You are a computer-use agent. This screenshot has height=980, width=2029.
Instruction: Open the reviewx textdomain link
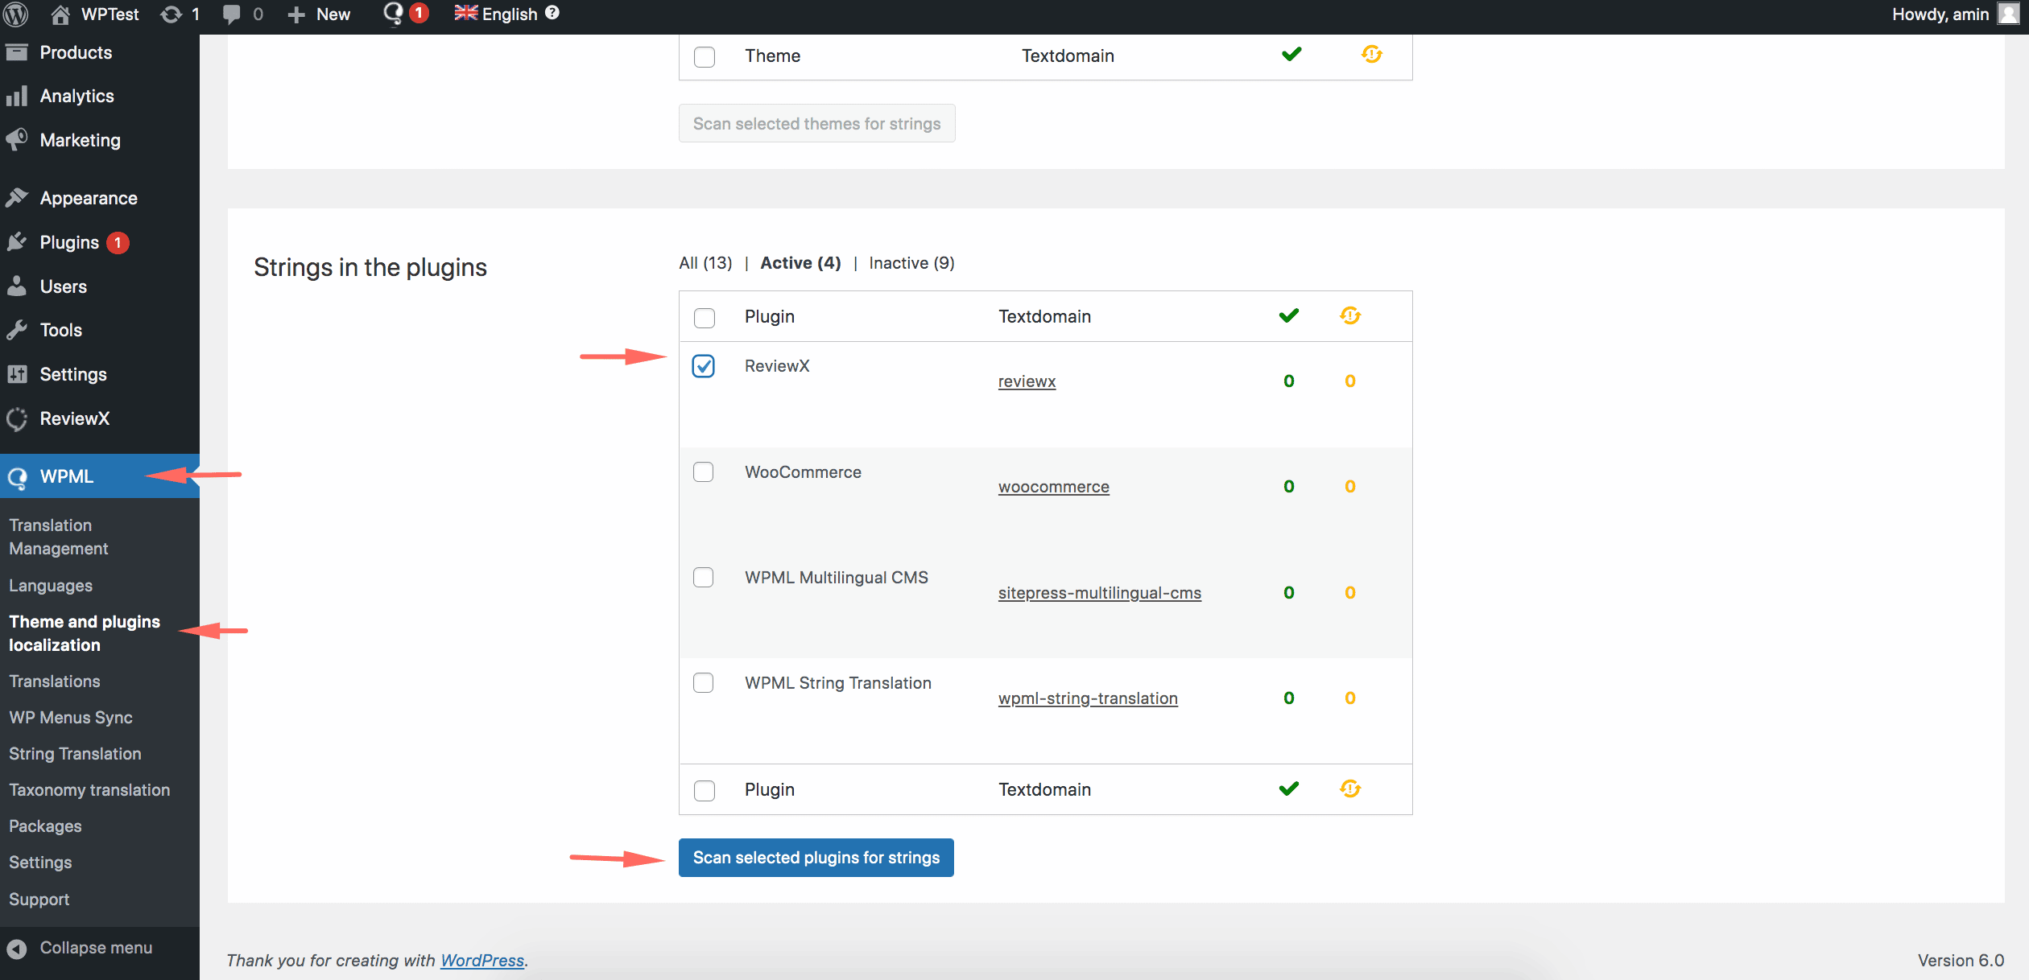coord(1027,381)
